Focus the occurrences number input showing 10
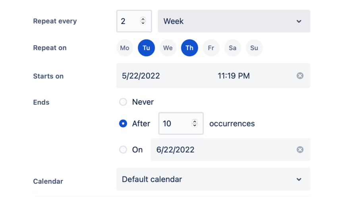Viewport: 346px width, 197px height. (x=173, y=124)
